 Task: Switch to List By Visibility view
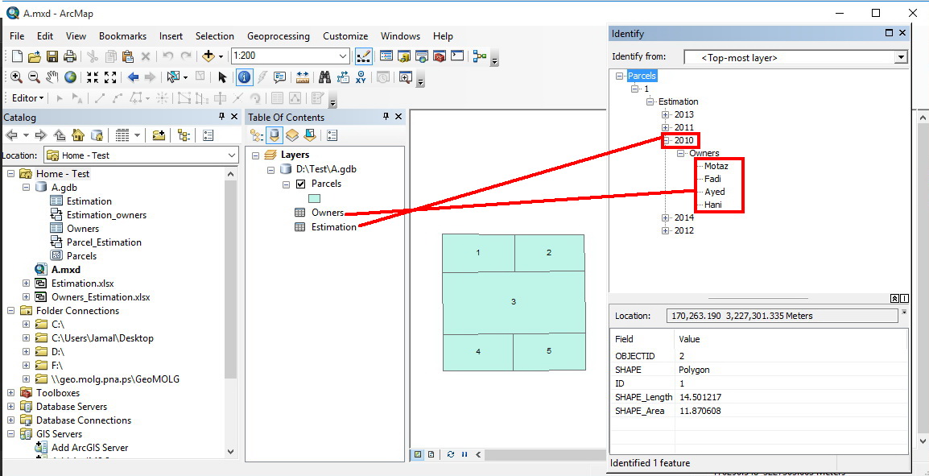[x=292, y=136]
